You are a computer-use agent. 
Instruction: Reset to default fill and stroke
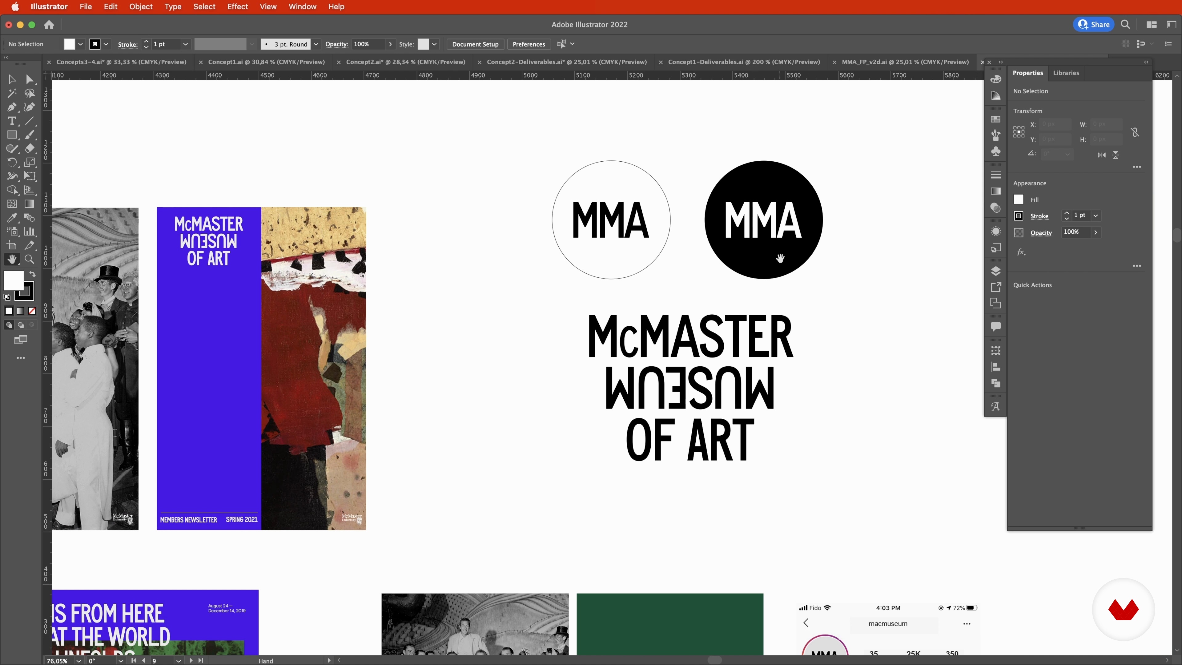point(7,297)
